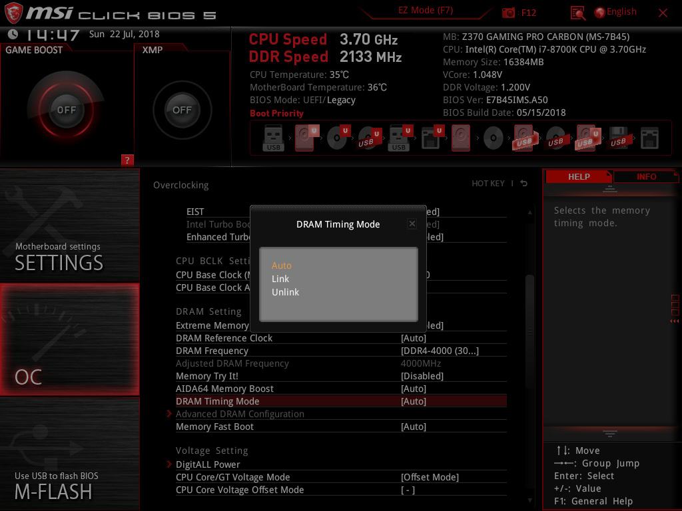The height and width of the screenshot is (511, 682).
Task: Open Memory Try It! [Disabled] value
Action: coord(422,376)
